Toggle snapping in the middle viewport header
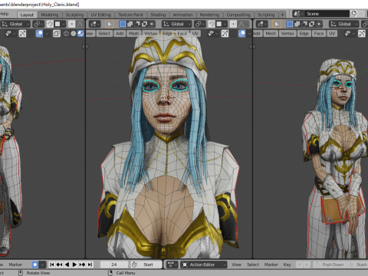This screenshot has width=368, height=276. [x=212, y=24]
